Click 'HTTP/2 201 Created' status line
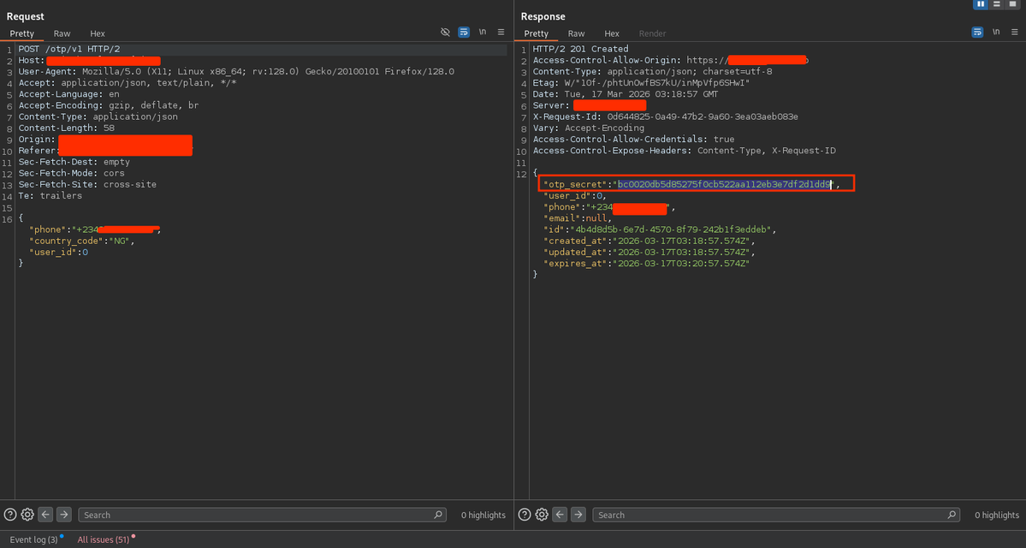 click(580, 49)
